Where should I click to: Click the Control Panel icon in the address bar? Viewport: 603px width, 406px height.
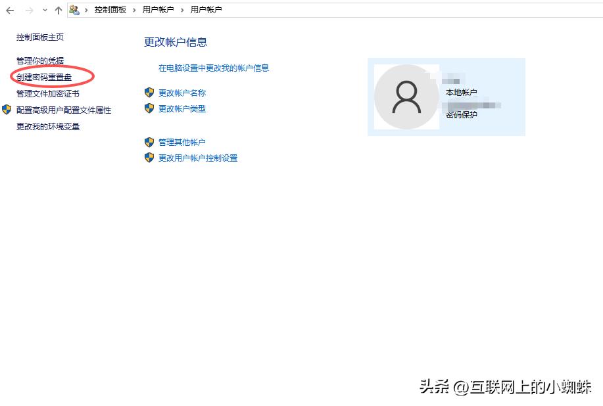point(76,10)
